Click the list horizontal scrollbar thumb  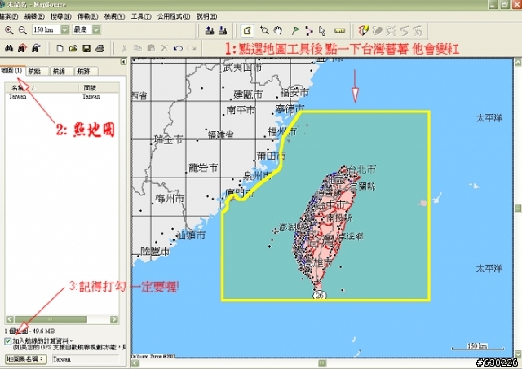tap(51, 319)
